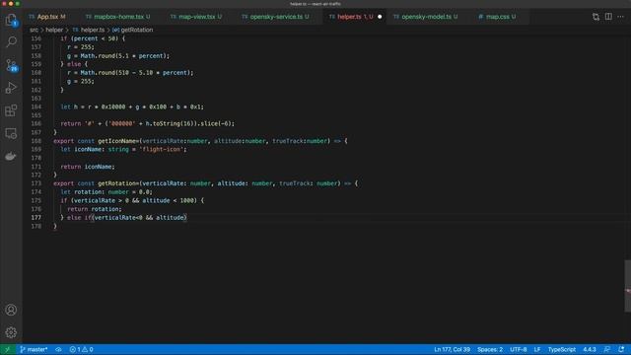Click the getRotation function name on line 173
Image resolution: width=631 pixels, height=355 pixels.
tap(116, 183)
